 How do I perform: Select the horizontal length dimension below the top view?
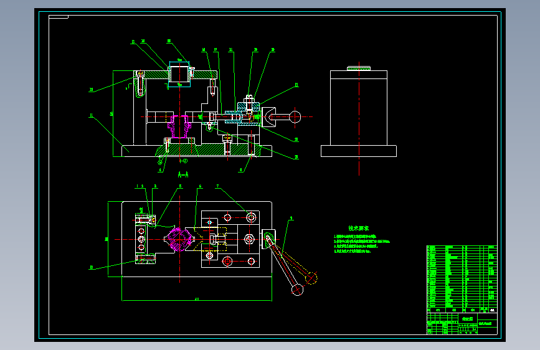pyautogui.click(x=197, y=300)
